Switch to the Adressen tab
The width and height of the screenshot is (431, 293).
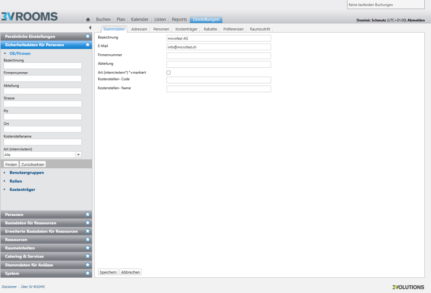(139, 29)
